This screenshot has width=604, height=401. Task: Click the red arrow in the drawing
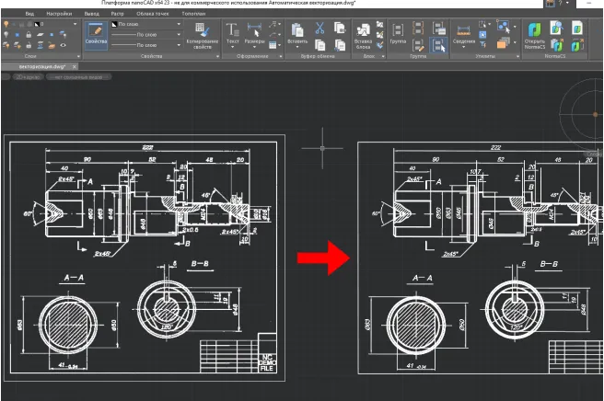pyautogui.click(x=324, y=258)
